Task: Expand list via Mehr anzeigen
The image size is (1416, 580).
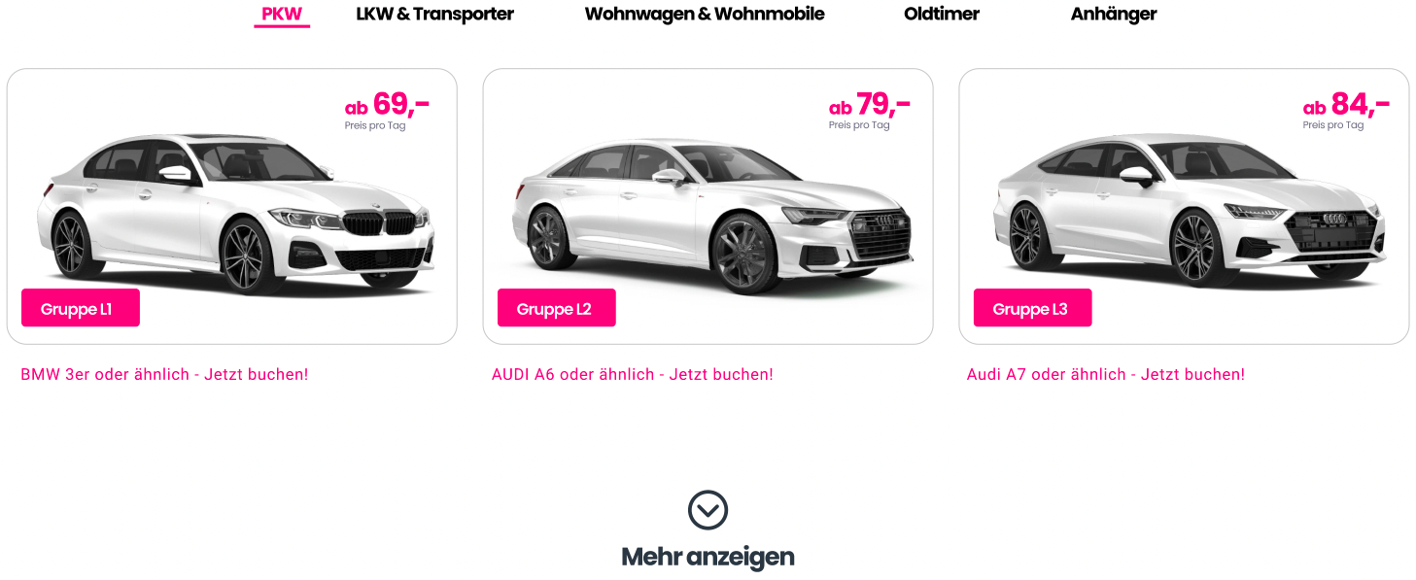Action: 708,557
